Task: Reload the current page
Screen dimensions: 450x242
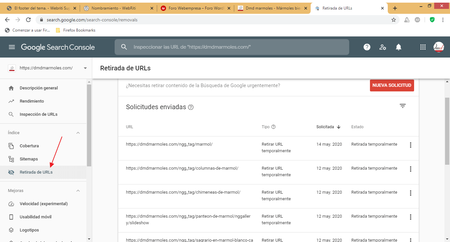Action: click(28, 20)
